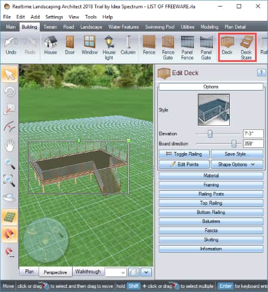The height and width of the screenshot is (292, 268).
Task: Switch to the Landscape ribbon tab
Action: pos(91,27)
